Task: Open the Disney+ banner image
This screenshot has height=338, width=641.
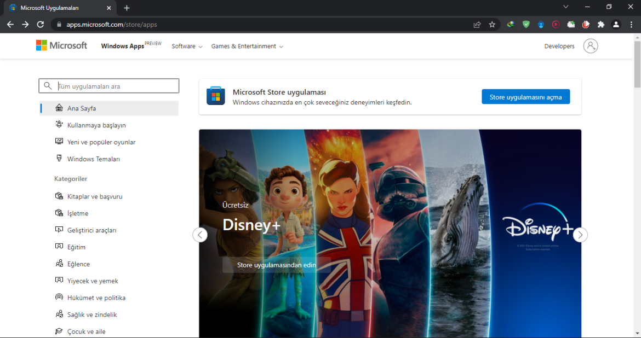Action: click(x=390, y=234)
